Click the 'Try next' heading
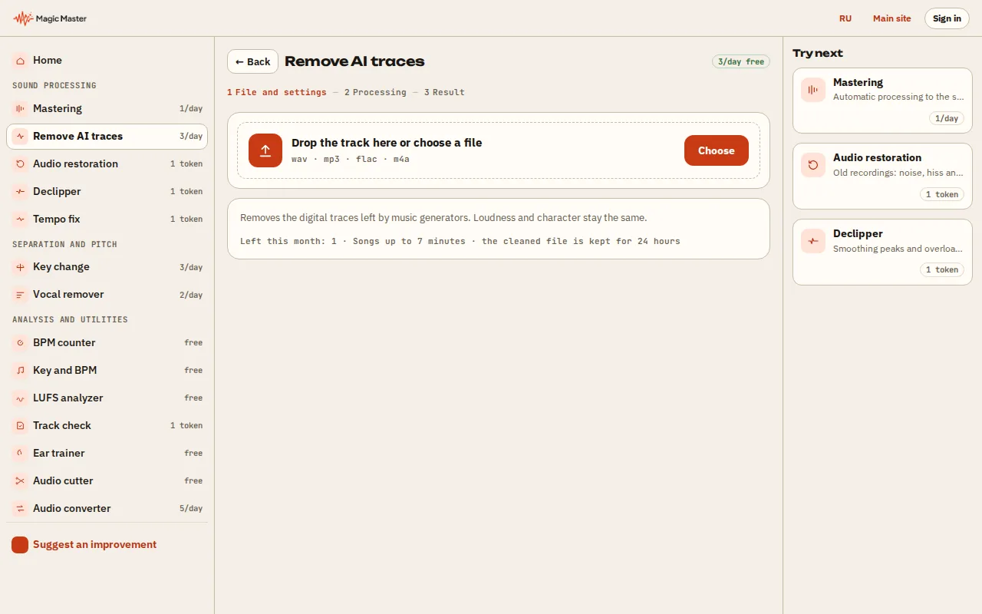 (x=818, y=53)
